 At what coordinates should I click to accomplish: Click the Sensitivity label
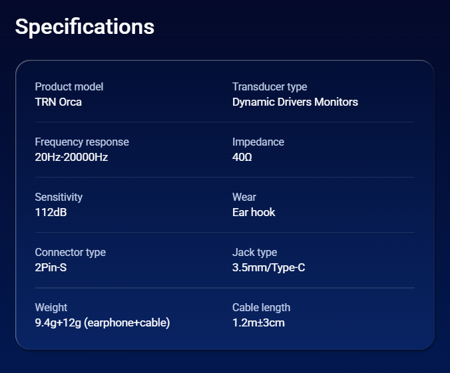[x=59, y=197]
